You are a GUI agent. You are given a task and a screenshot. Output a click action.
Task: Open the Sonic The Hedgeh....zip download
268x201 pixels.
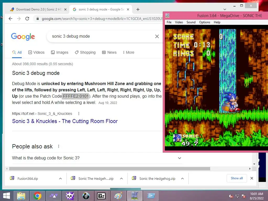pos(96,178)
